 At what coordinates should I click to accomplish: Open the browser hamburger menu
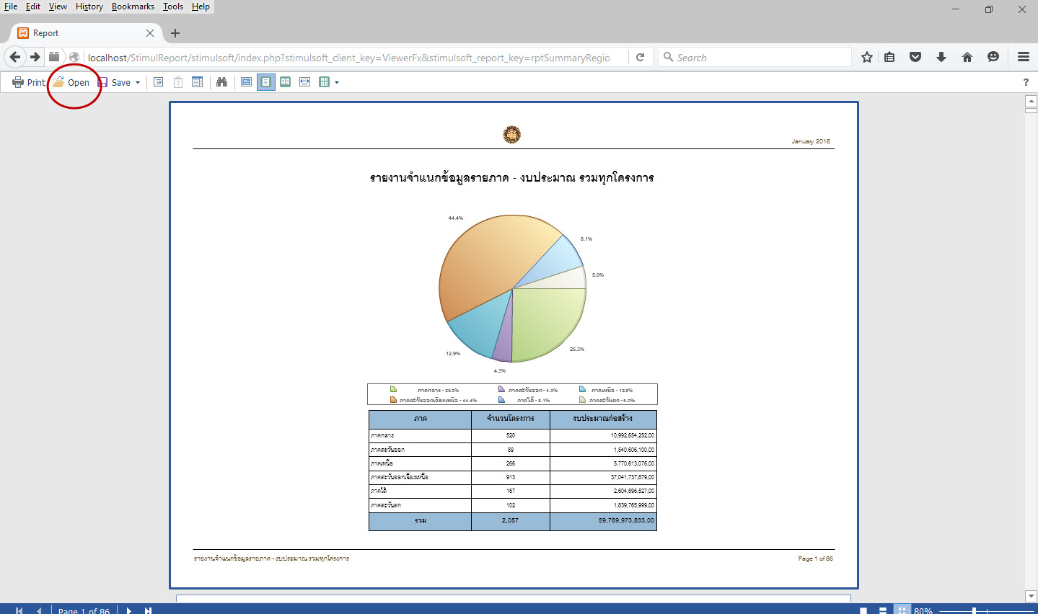point(1024,57)
